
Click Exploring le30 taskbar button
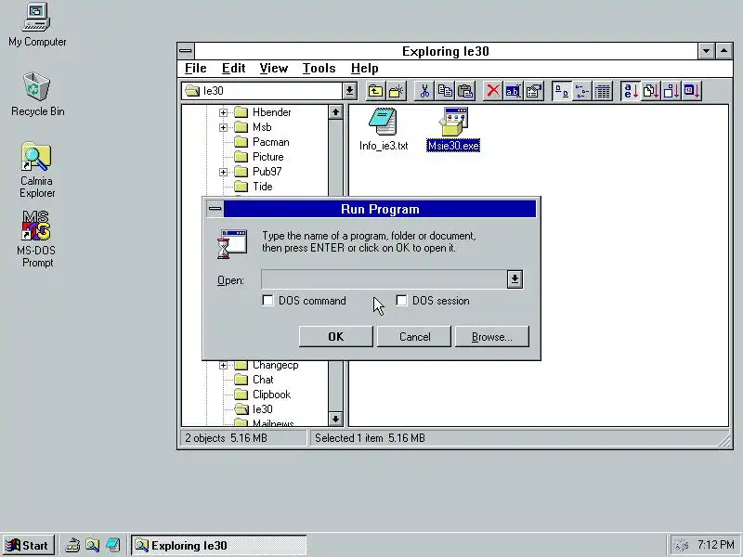[219, 545]
